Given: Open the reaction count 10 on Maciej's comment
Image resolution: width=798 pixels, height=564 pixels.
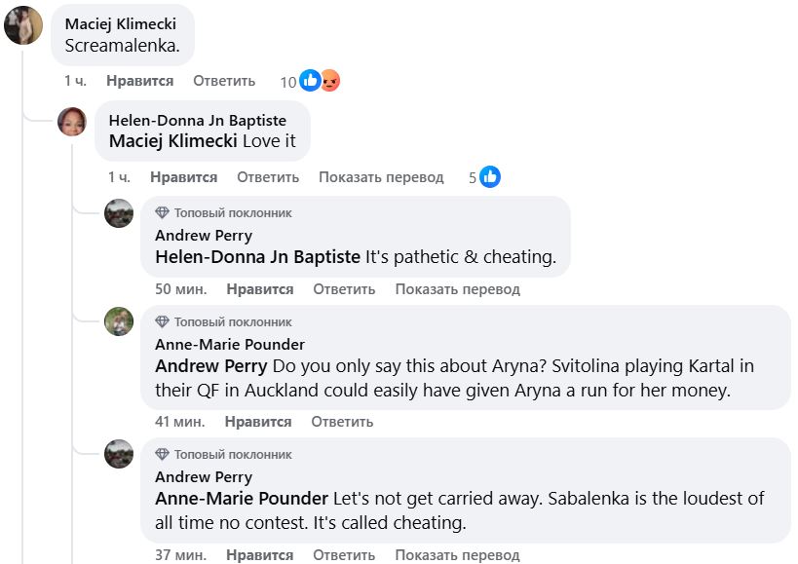Looking at the screenshot, I should click(x=287, y=82).
